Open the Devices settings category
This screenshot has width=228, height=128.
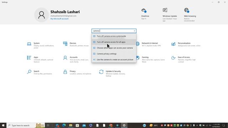tap(76, 44)
